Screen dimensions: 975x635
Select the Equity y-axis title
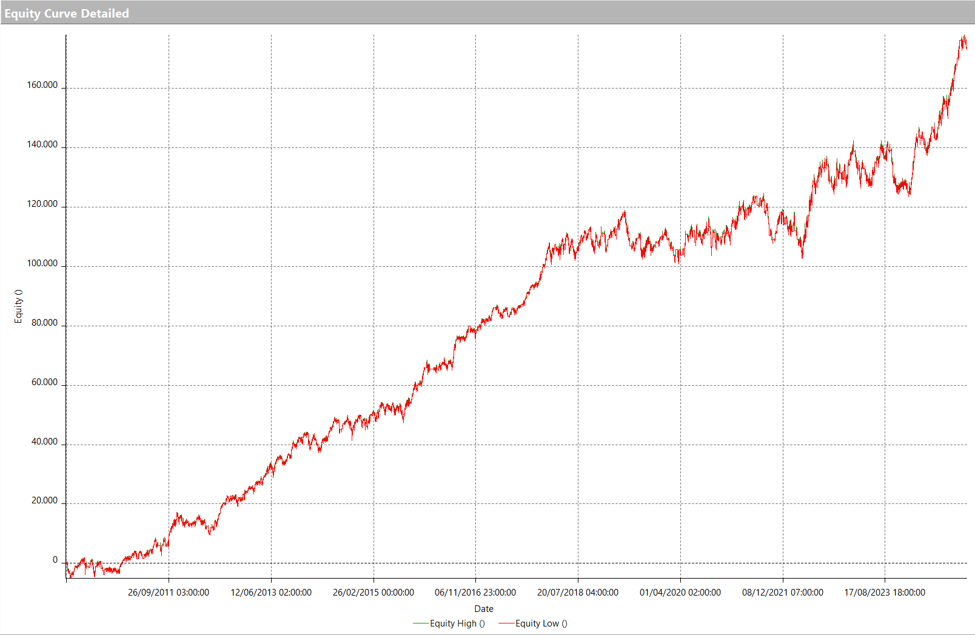18,306
